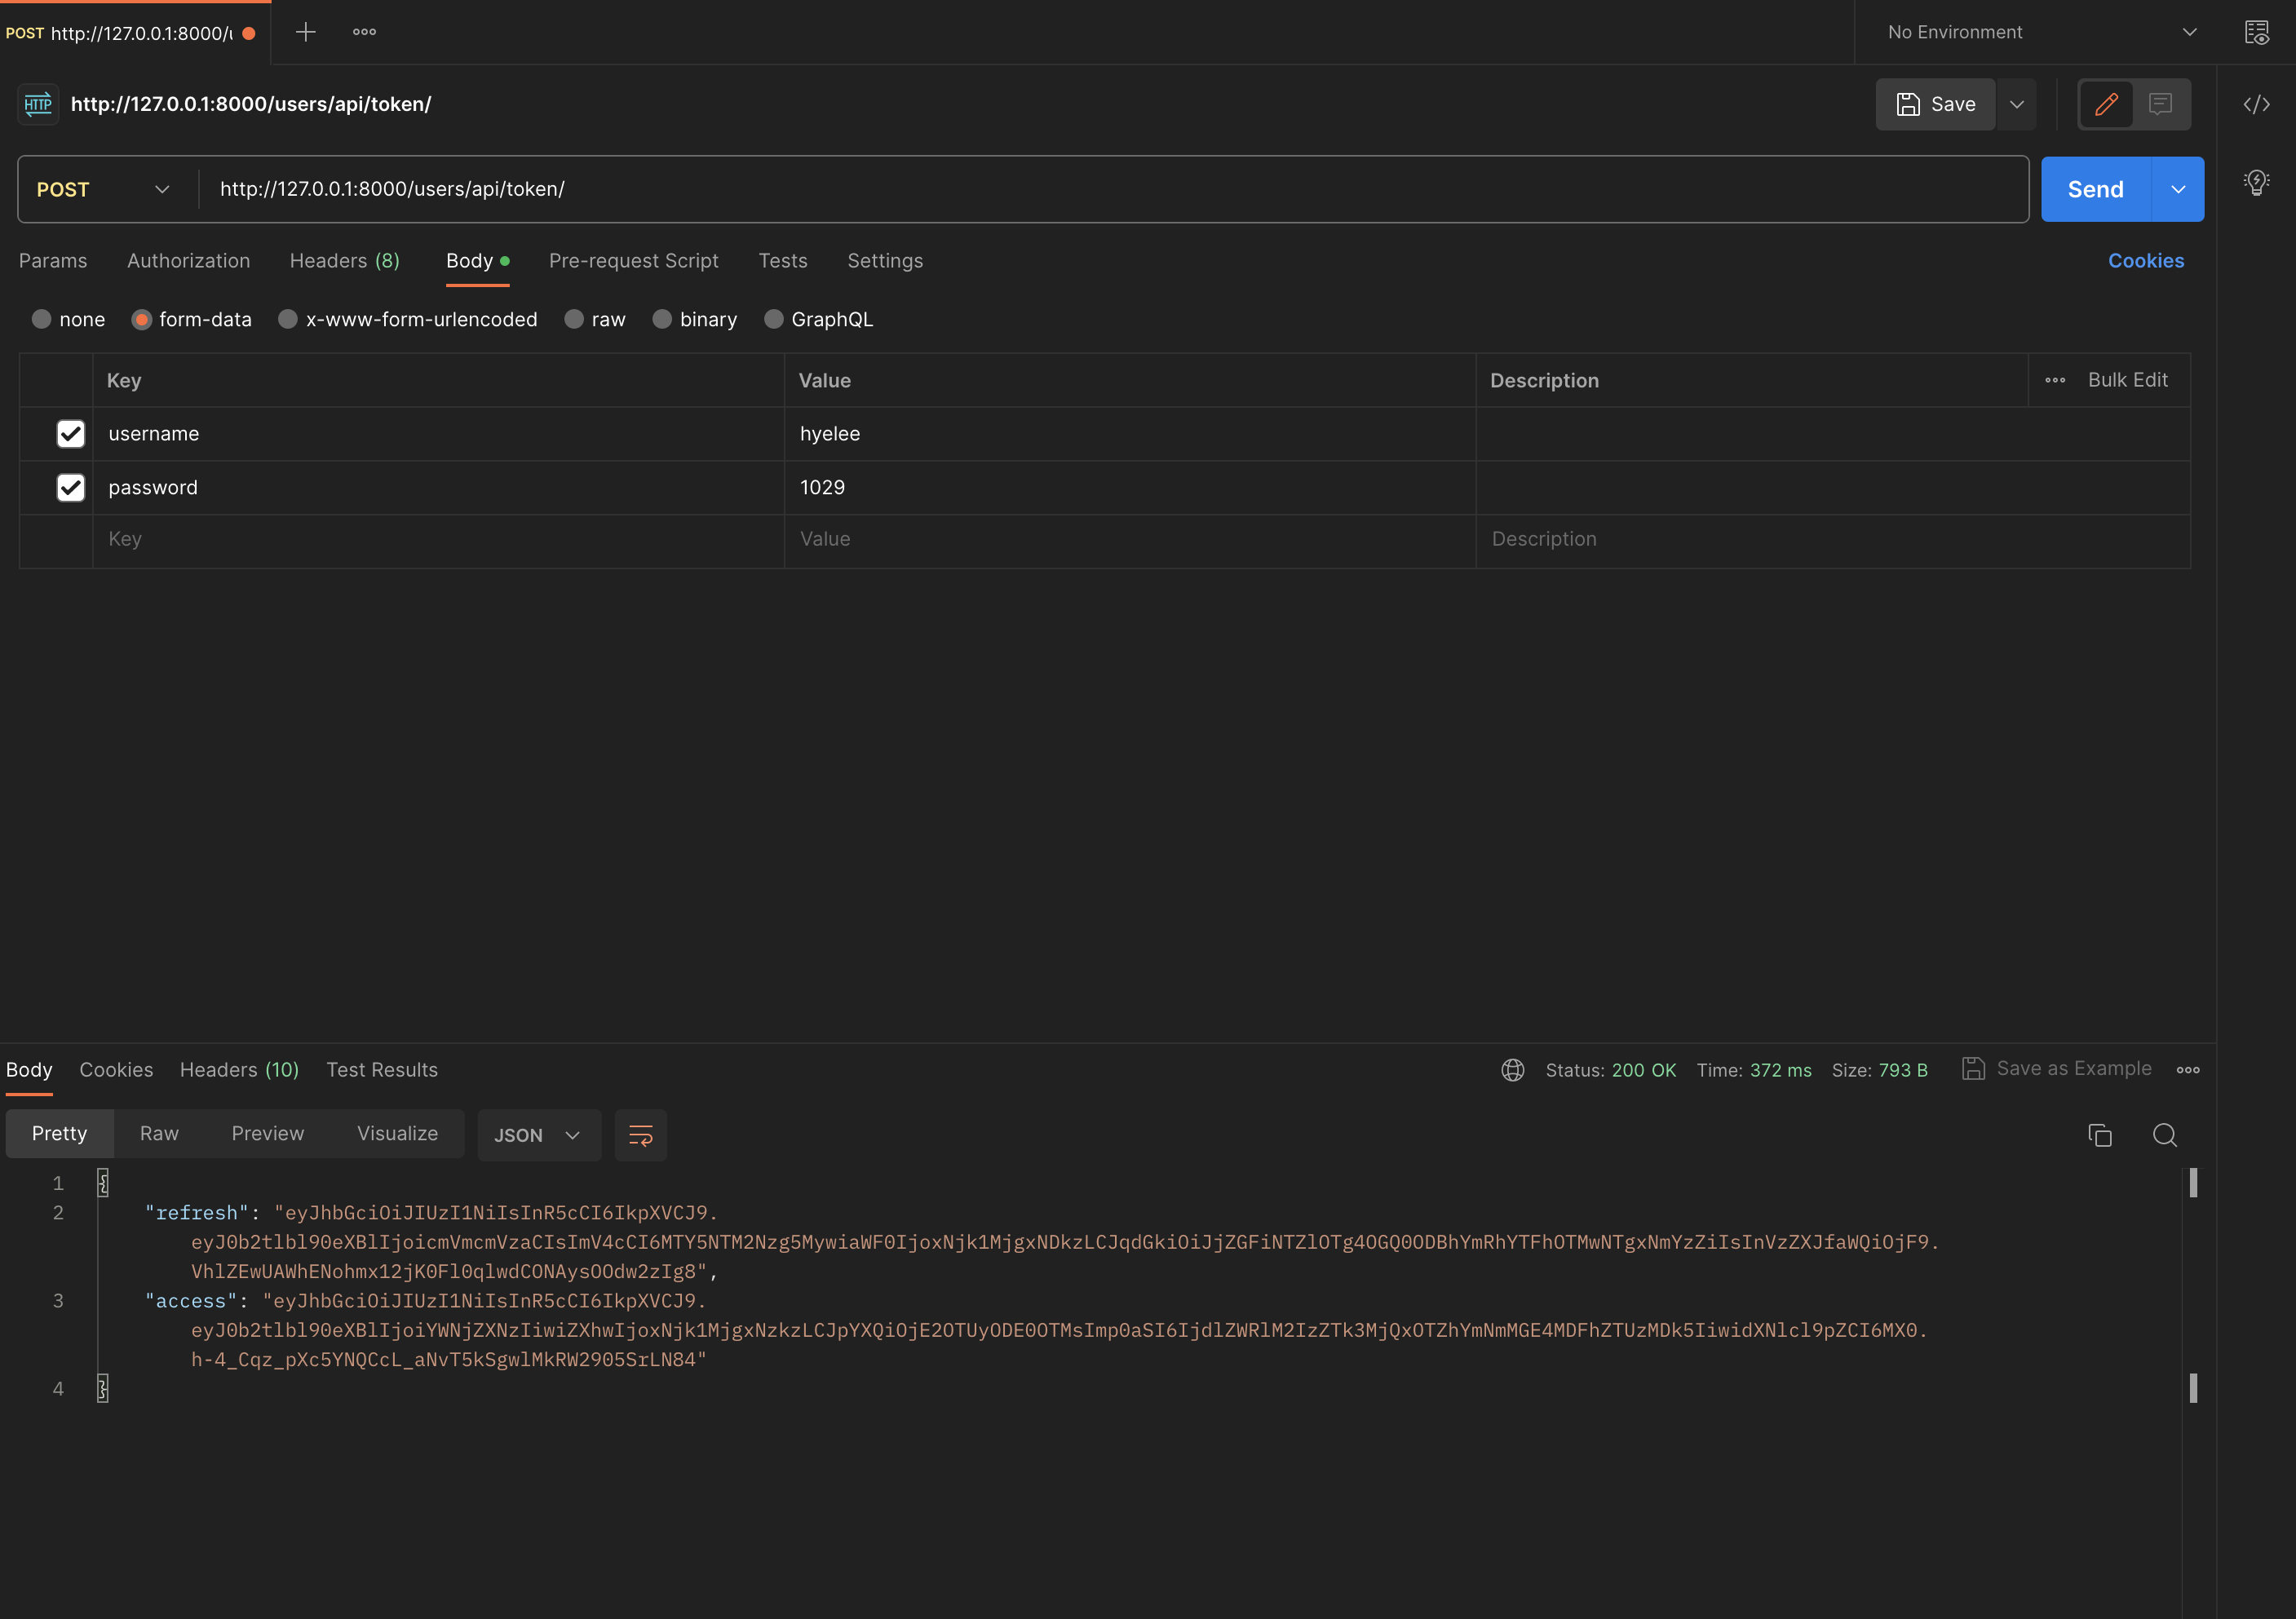Open the response Cookies tab
Viewport: 2296px width, 1619px height.
point(116,1070)
